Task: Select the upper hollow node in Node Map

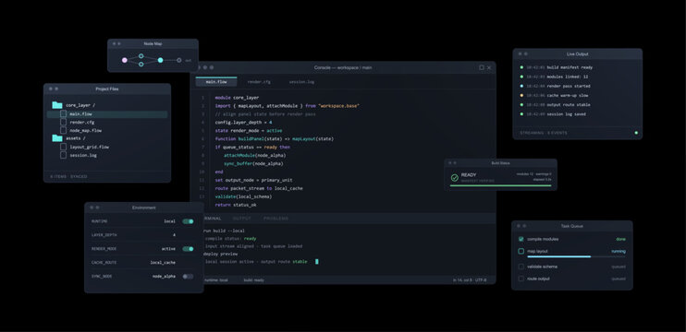Action: 141,56
